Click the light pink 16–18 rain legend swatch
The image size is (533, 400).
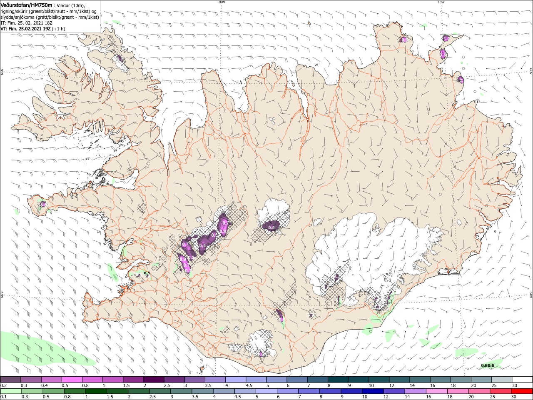click(x=436, y=391)
